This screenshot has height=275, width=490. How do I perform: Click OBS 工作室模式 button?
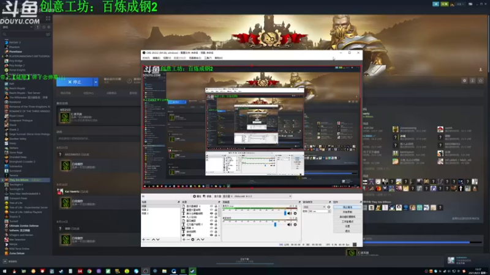pos(347,222)
